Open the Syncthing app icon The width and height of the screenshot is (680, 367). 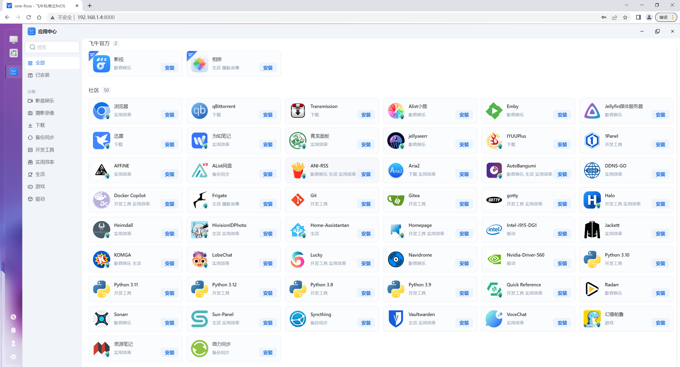(298, 319)
